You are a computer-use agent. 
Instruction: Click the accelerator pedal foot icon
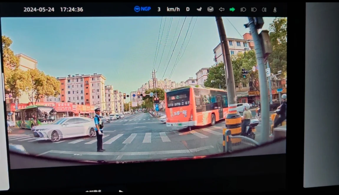(199, 9)
